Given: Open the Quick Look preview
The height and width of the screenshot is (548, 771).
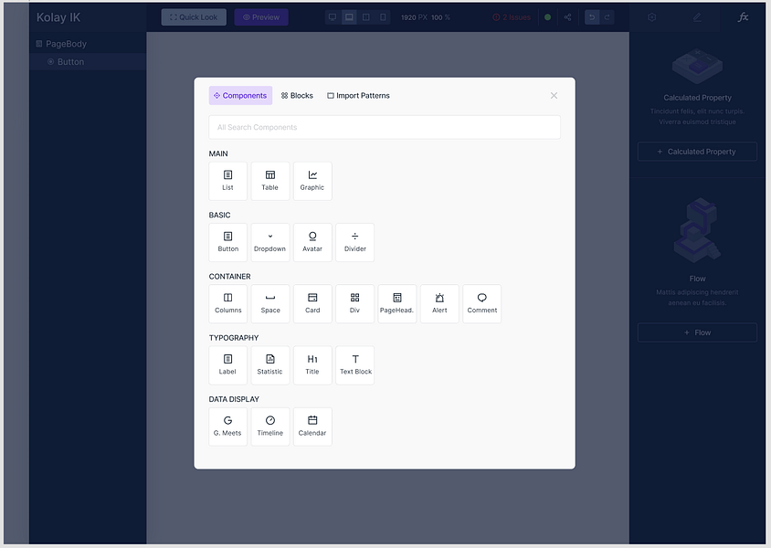Looking at the screenshot, I should (x=193, y=16).
